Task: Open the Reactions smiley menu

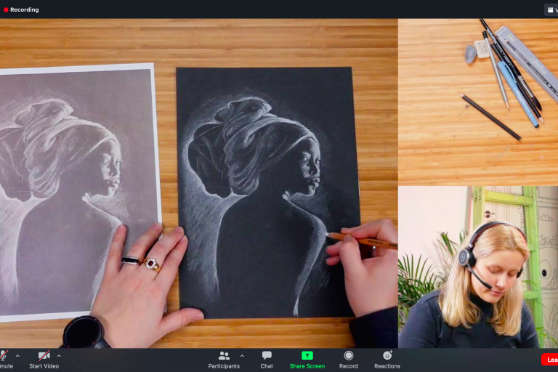Action: pyautogui.click(x=387, y=355)
